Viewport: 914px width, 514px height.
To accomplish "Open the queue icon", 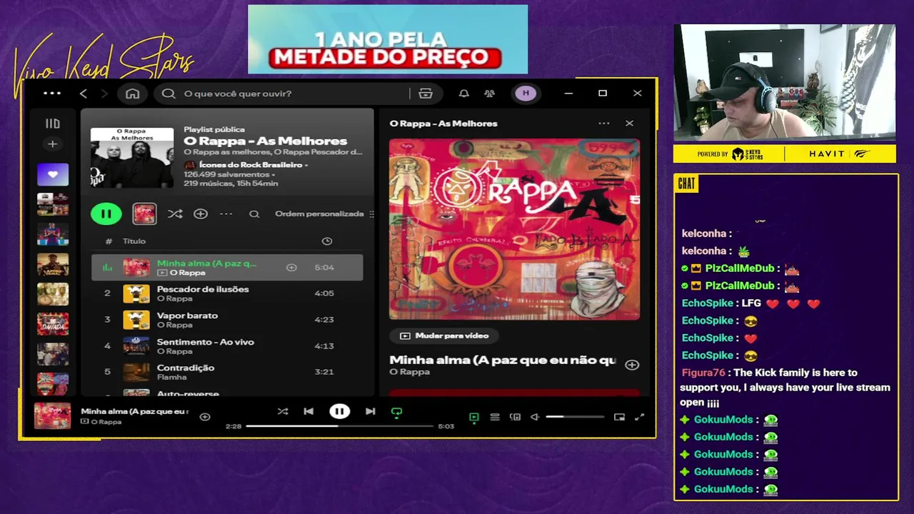I will [x=494, y=417].
